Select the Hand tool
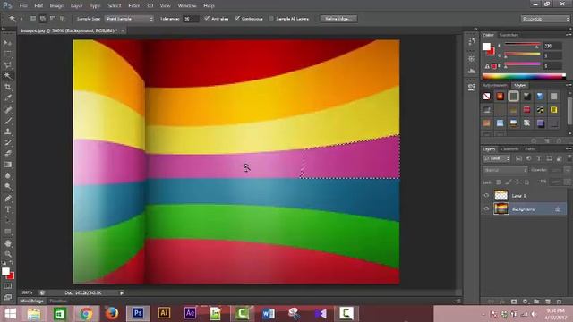The width and height of the screenshot is (573, 322). click(8, 243)
